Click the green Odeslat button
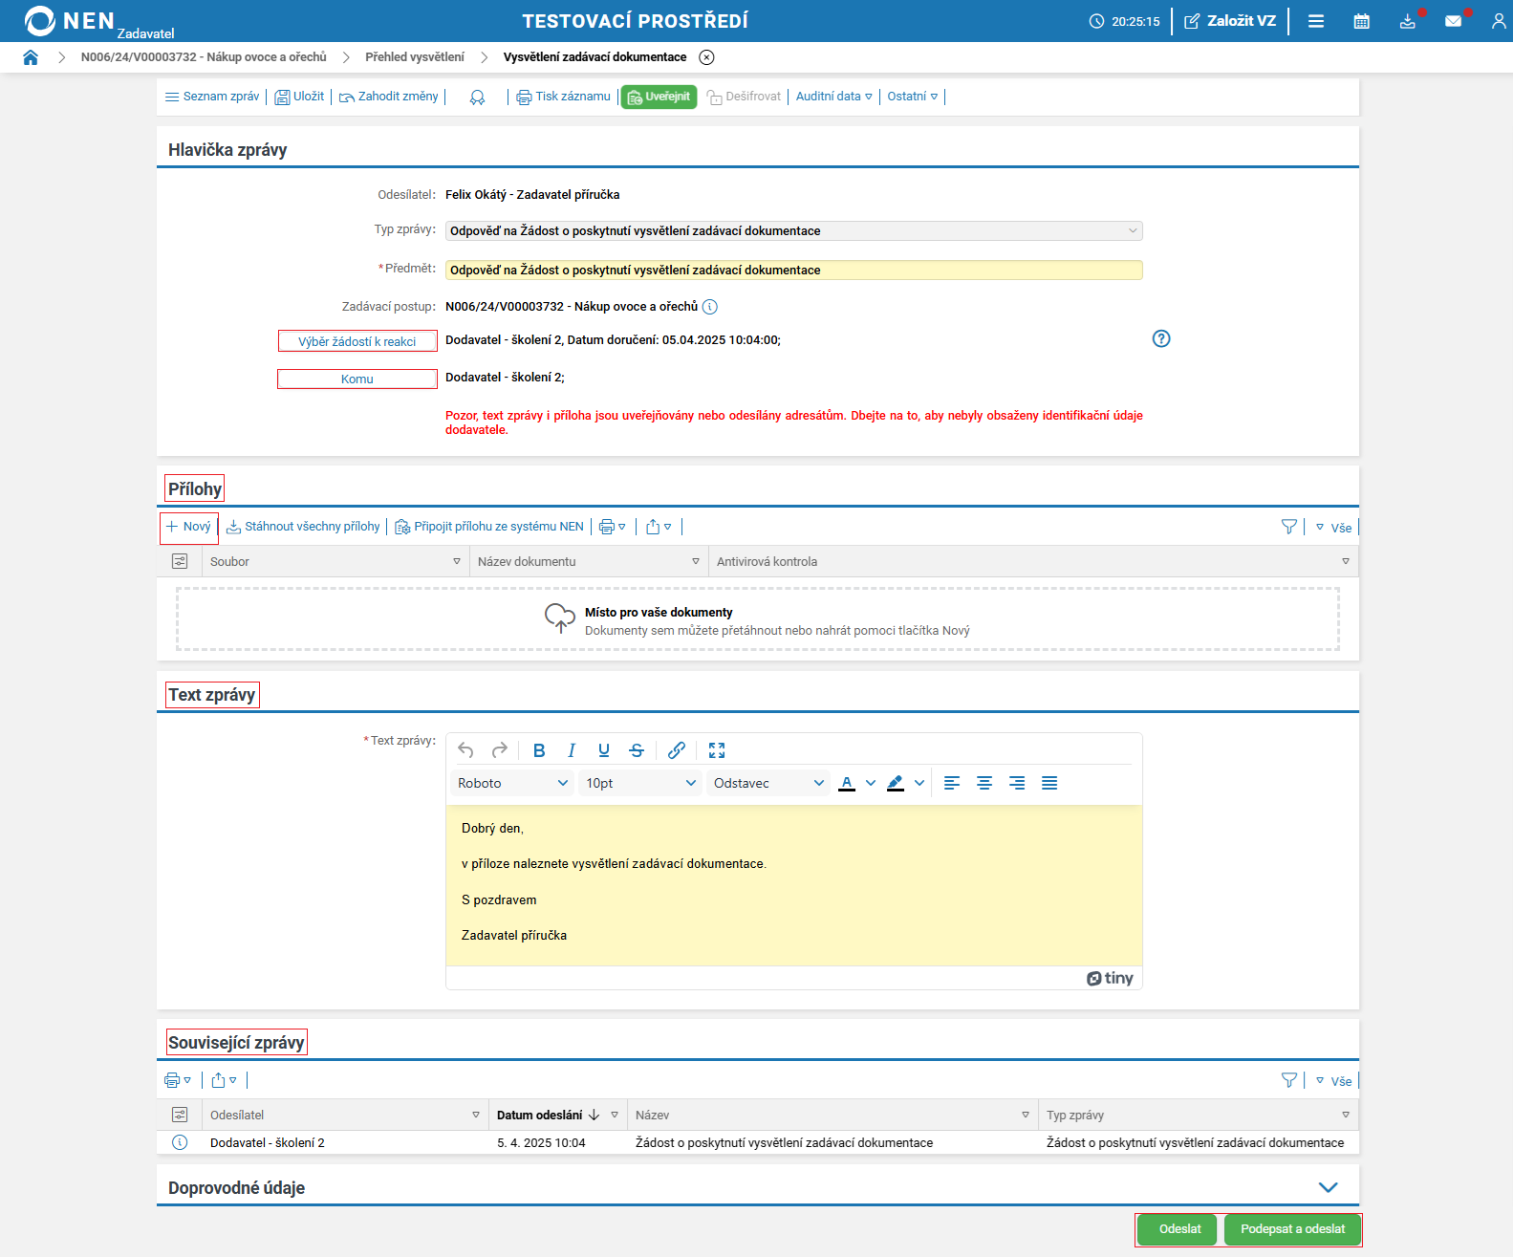This screenshot has height=1257, width=1513. click(1179, 1229)
